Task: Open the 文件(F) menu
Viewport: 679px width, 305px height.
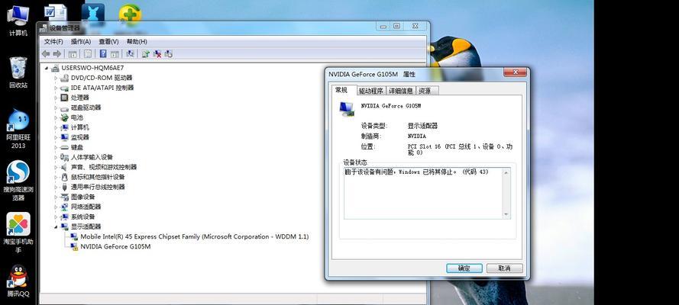Action: pyautogui.click(x=53, y=42)
